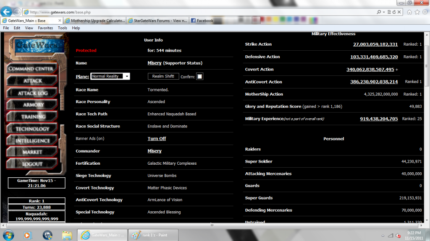
Task: Open Windows Explorer folder on taskbar
Action: pos(67,235)
